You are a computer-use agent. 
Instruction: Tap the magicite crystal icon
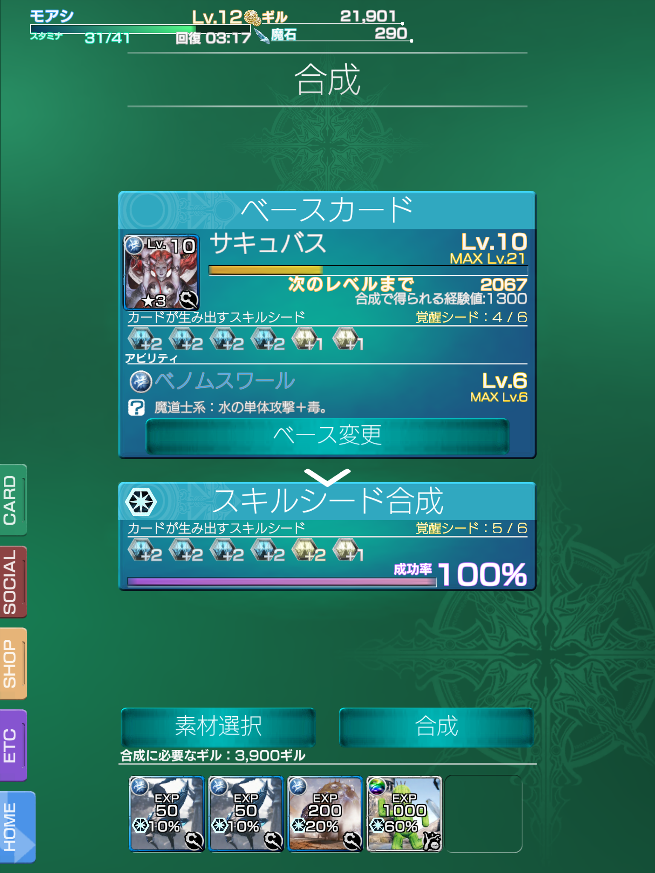[262, 36]
